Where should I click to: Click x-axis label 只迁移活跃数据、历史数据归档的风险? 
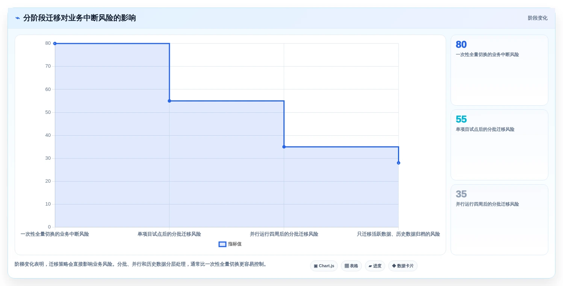(398, 234)
